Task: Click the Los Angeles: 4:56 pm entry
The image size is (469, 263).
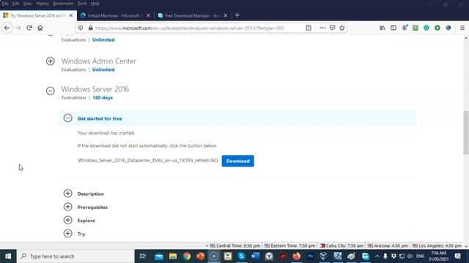Action: 437,245
